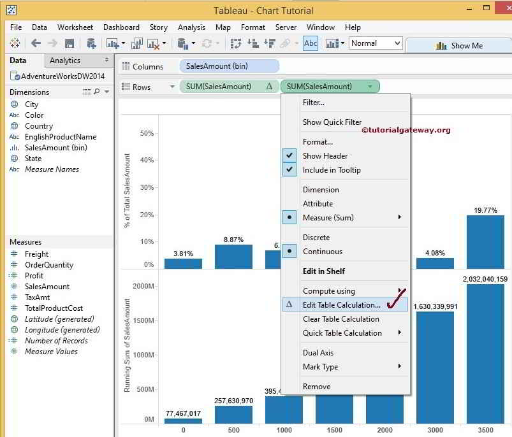Screen dimensions: 512x437
Task: Open the Analysis menu
Action: (x=191, y=27)
